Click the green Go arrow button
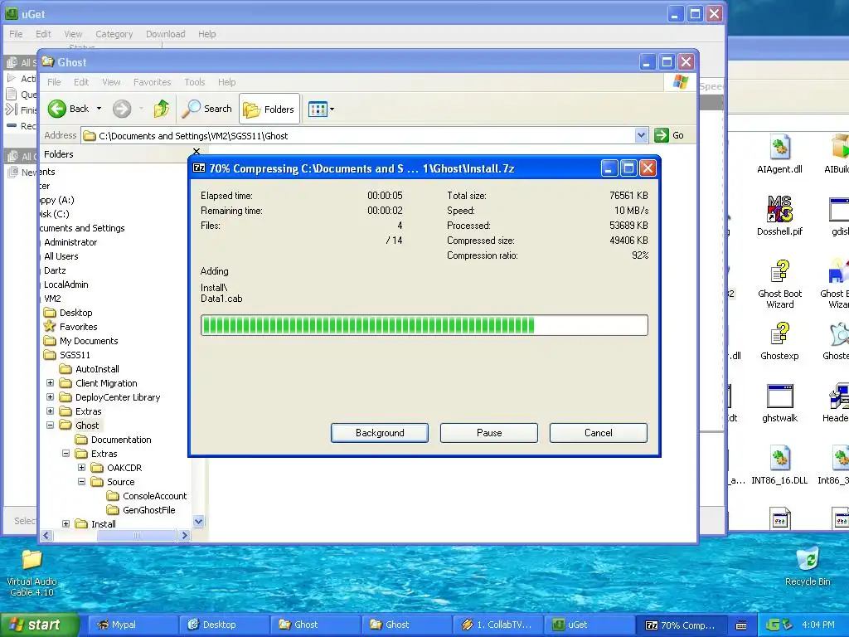 [661, 135]
